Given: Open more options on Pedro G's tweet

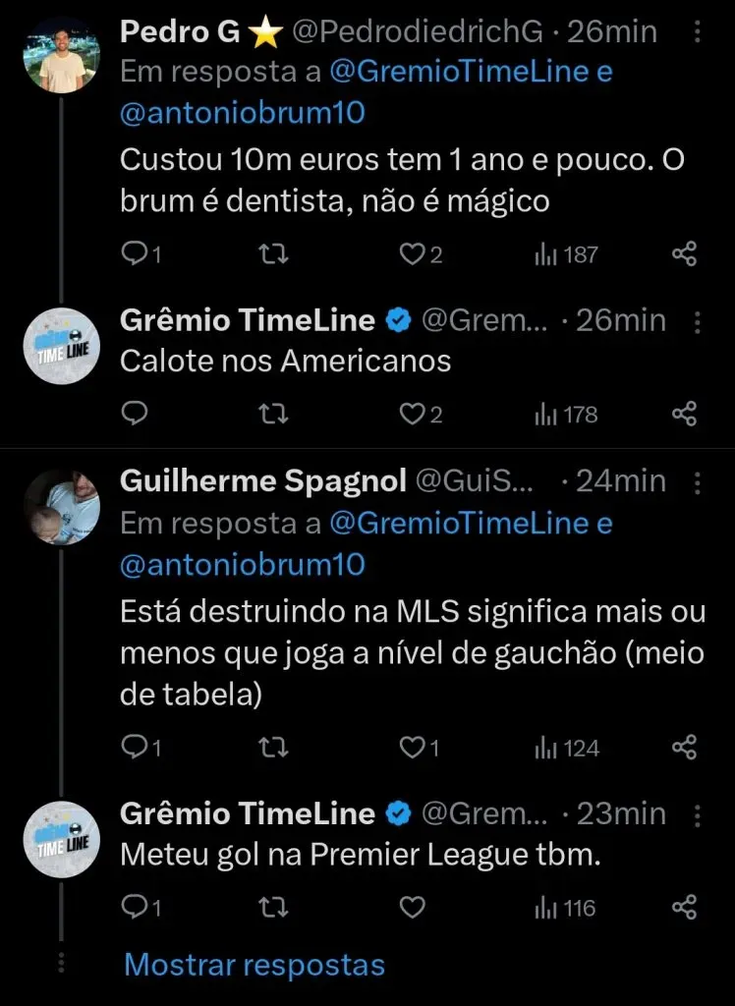Looking at the screenshot, I should tap(697, 32).
